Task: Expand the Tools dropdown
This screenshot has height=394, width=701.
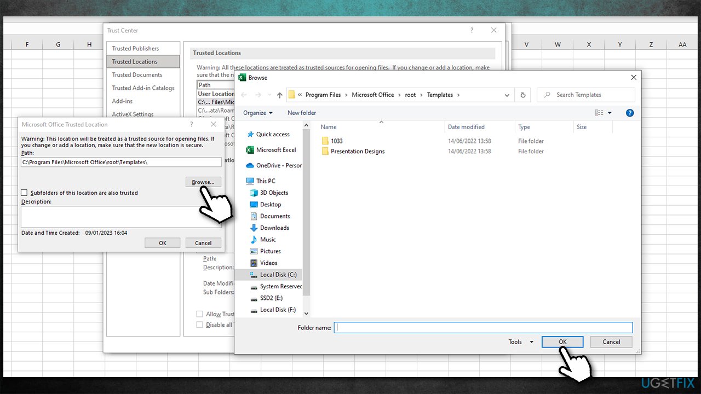Action: [519, 341]
